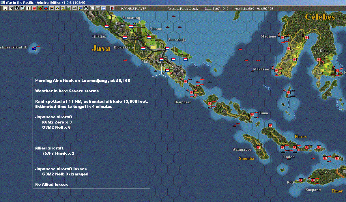This screenshot has width=346, height=202.
Task: Click the green factory industry toolbar icon
Action: click(x=69, y=8)
